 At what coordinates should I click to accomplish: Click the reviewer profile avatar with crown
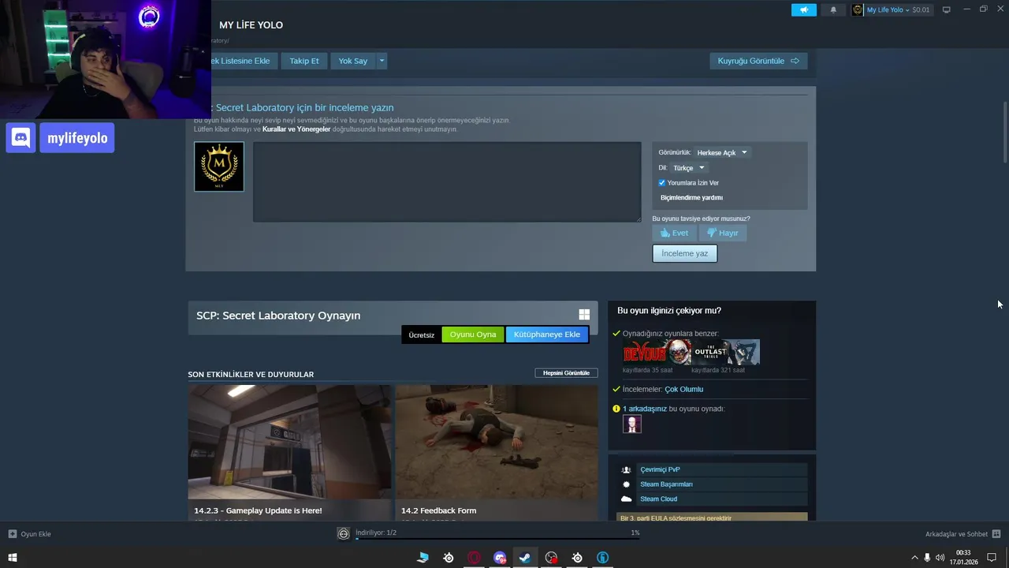click(219, 166)
